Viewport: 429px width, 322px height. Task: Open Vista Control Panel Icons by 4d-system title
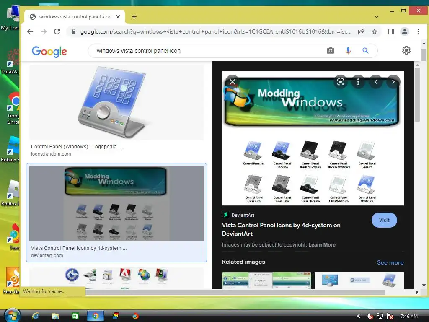pos(281,229)
